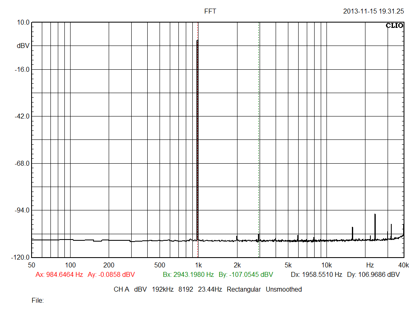Click the Unsmoothed setting text
Viewport: 420px width, 315px height.
[284, 290]
